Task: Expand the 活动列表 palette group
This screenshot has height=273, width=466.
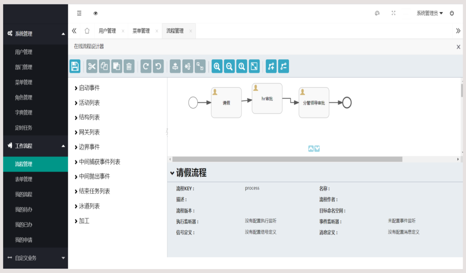Action: coord(87,103)
